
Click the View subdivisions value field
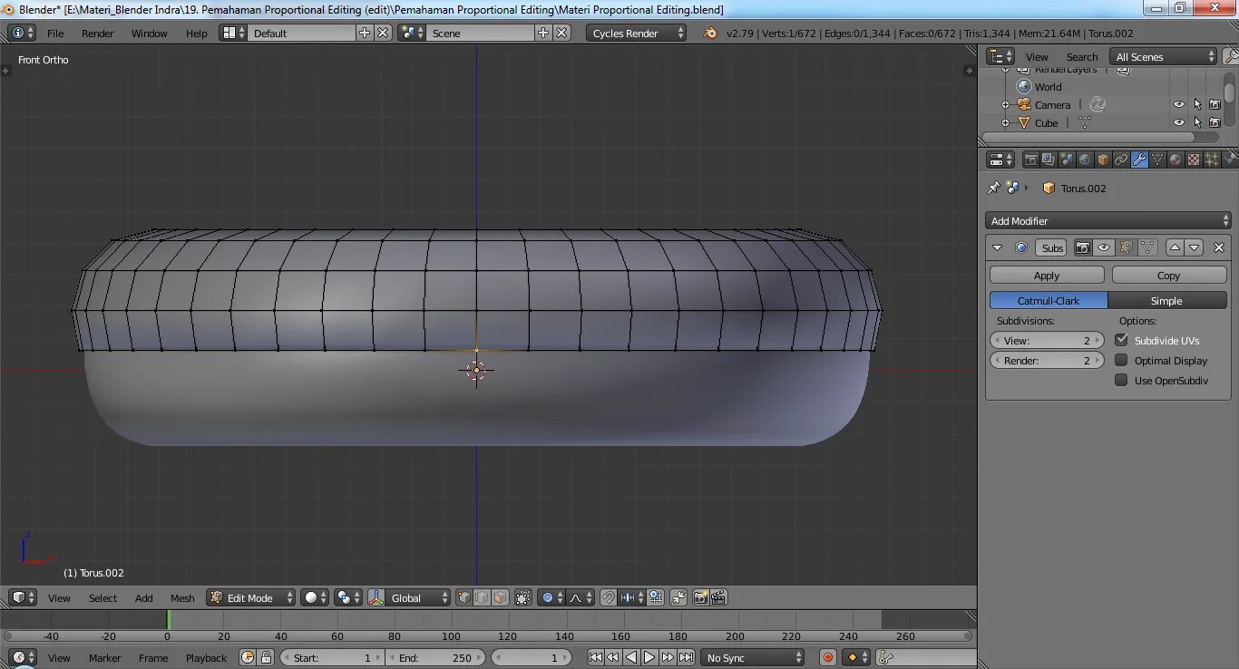tap(1047, 340)
